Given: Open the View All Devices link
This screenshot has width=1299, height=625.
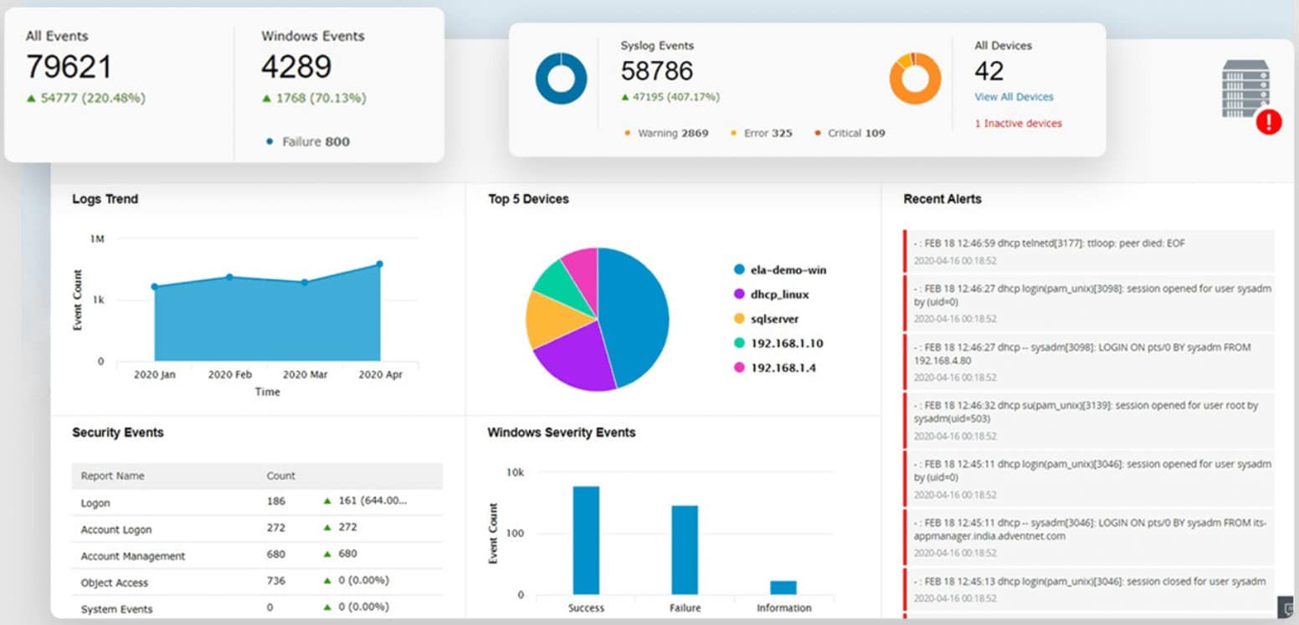Looking at the screenshot, I should (x=1013, y=96).
